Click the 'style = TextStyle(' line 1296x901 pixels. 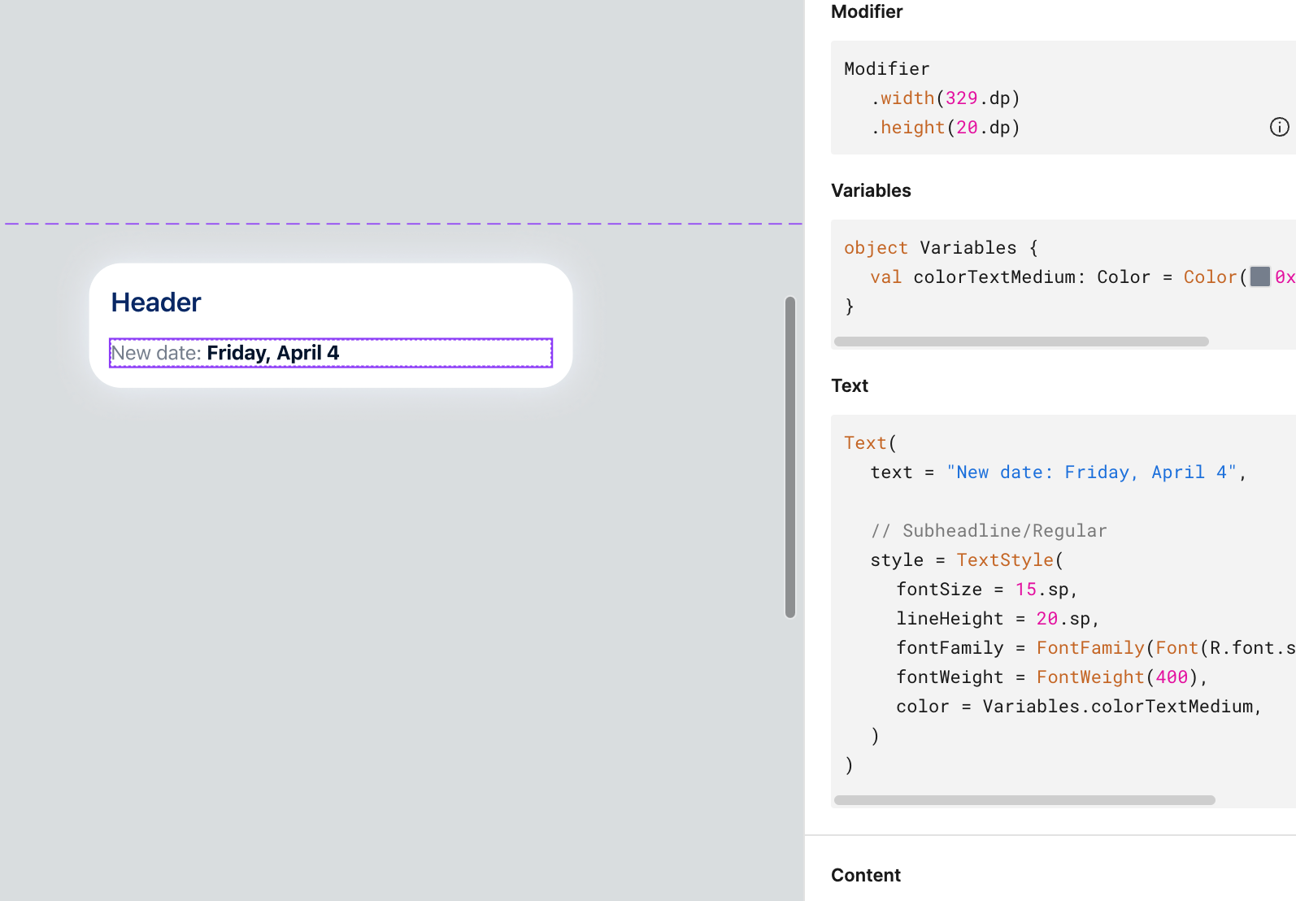coord(967,560)
